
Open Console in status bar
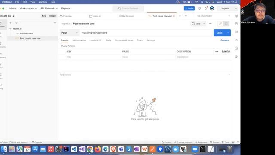pos(37,142)
